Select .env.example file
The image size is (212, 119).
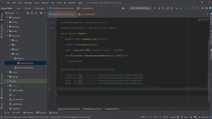16,99
